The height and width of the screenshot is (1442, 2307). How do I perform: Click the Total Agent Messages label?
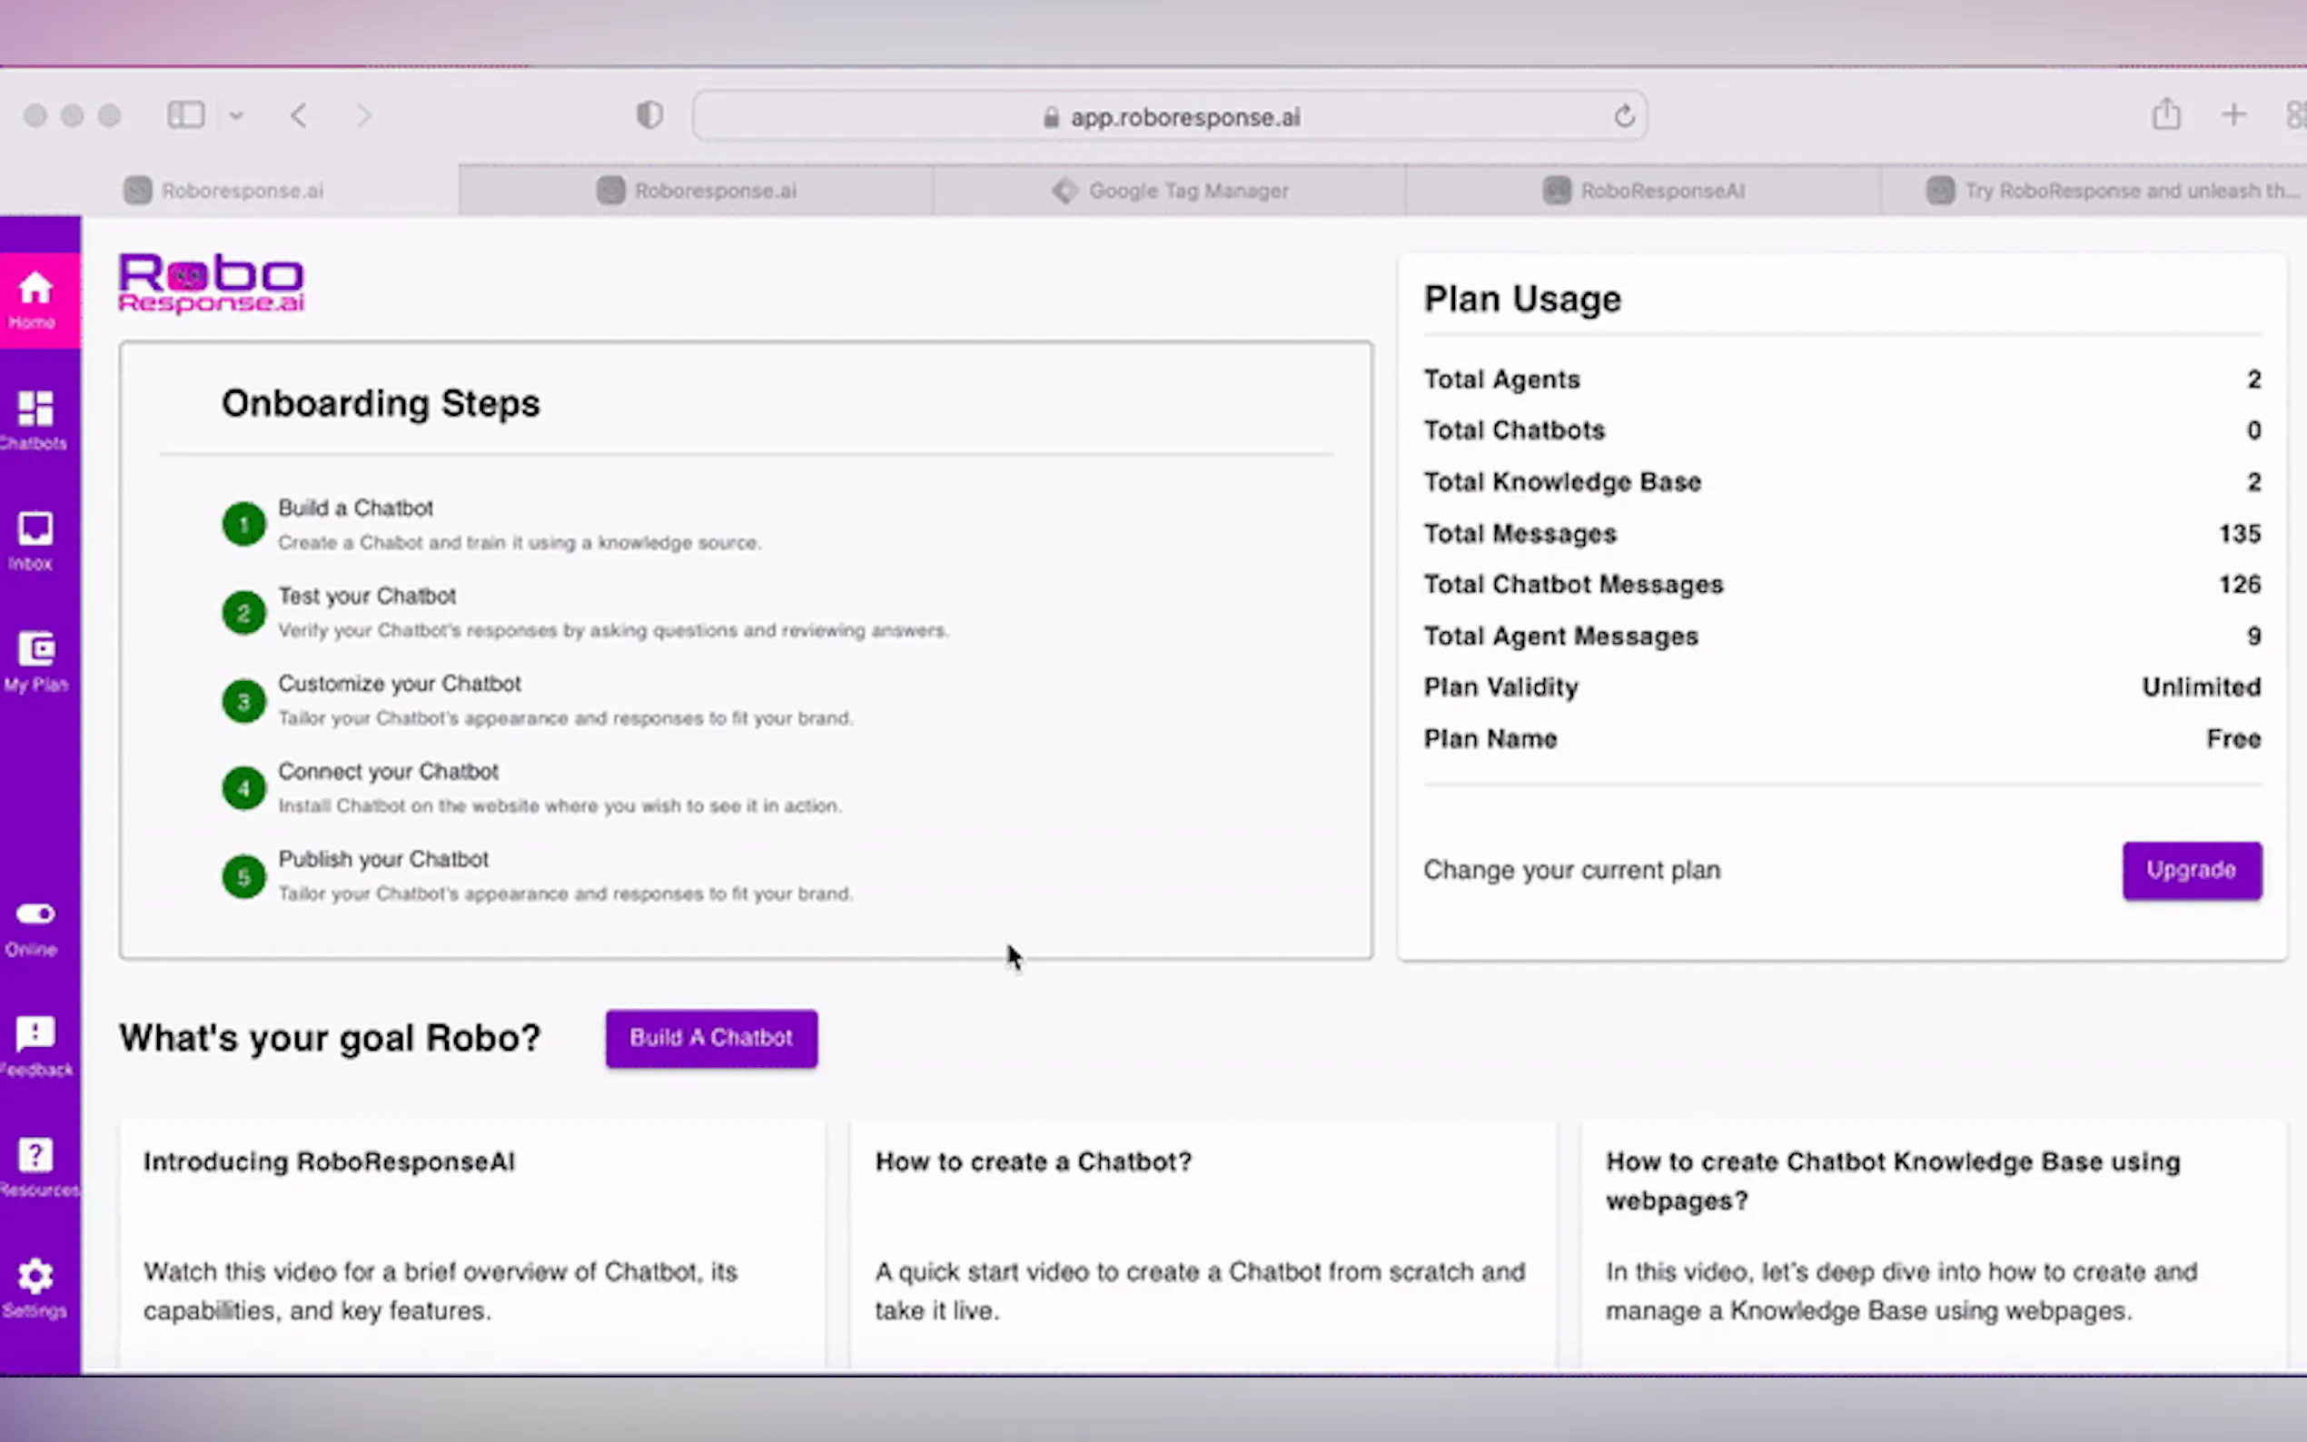pos(1561,637)
